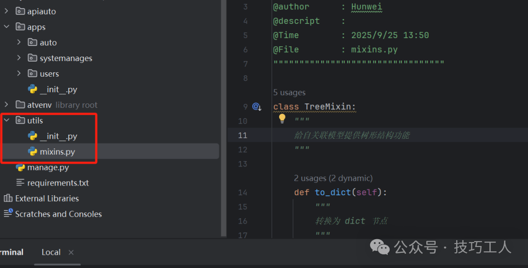The height and width of the screenshot is (268, 528).
Task: Click the Scratches and Consoles icon
Action: pyautogui.click(x=8, y=213)
